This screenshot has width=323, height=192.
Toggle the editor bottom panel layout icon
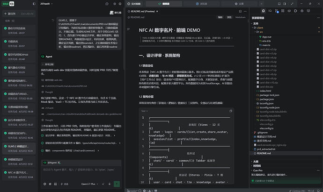[279, 4]
